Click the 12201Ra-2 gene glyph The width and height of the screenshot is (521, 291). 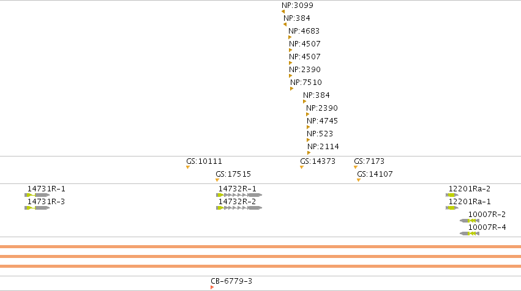[452, 195]
